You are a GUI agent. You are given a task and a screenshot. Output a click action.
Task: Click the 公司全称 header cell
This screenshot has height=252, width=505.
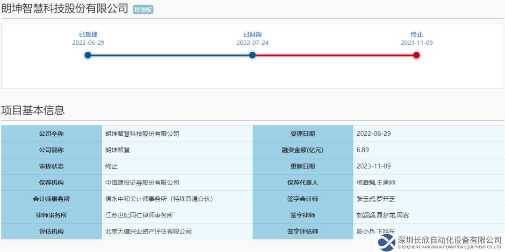point(51,134)
